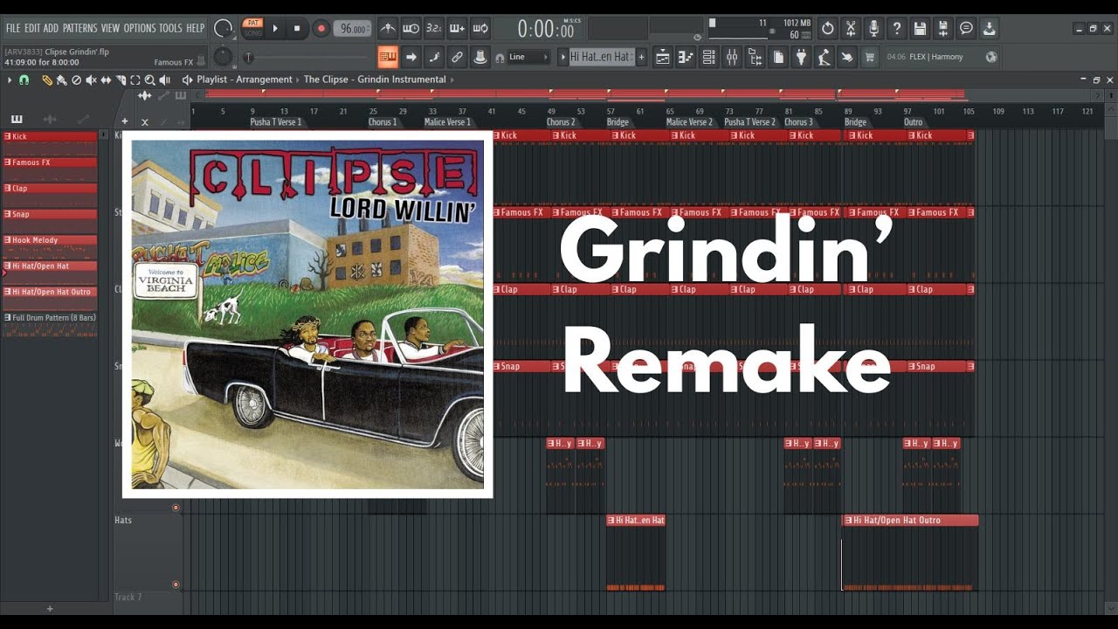Open The Clipse - Grindin Instrumental arrangement menu

pyautogui.click(x=375, y=79)
